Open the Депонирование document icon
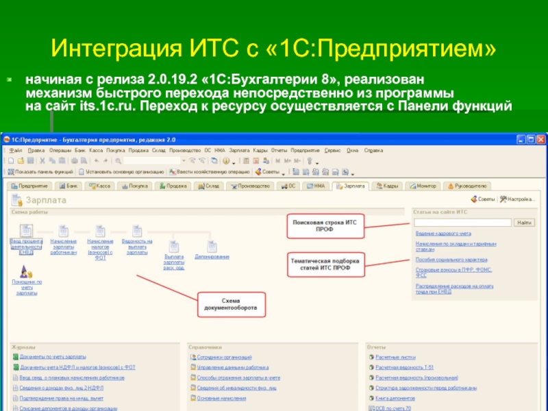Screen dimensions: 548x411 pyautogui.click(x=212, y=247)
